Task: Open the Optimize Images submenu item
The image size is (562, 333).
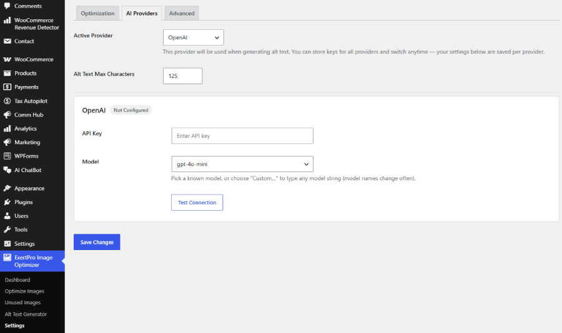Action: click(24, 291)
